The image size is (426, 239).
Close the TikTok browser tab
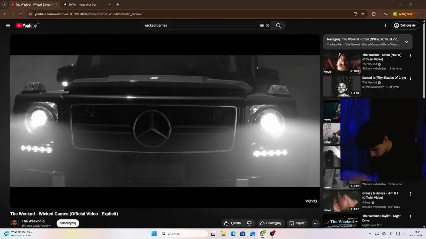click(x=109, y=5)
